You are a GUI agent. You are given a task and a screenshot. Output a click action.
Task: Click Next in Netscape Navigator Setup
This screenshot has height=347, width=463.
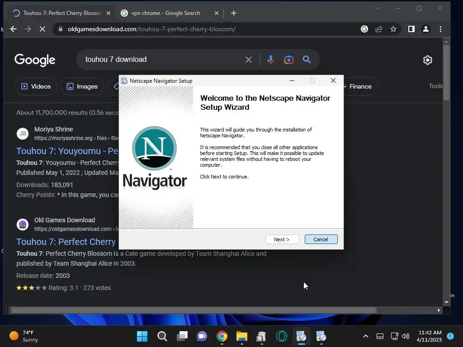(282, 239)
